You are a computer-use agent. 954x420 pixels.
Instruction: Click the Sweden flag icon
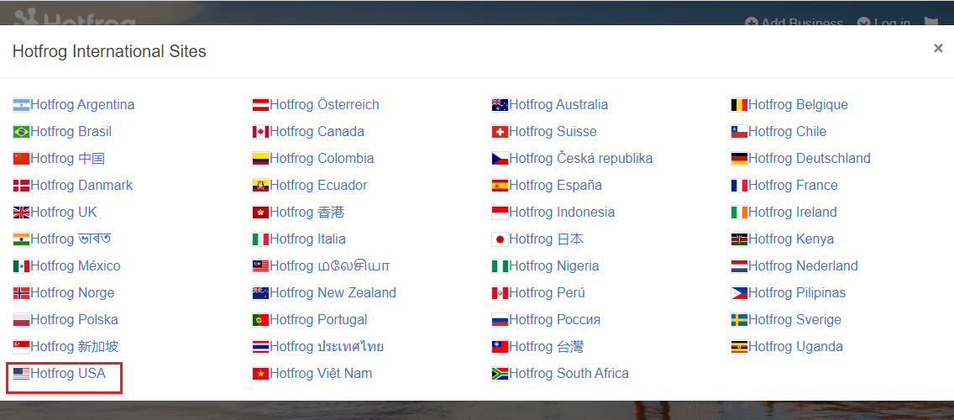pyautogui.click(x=739, y=320)
